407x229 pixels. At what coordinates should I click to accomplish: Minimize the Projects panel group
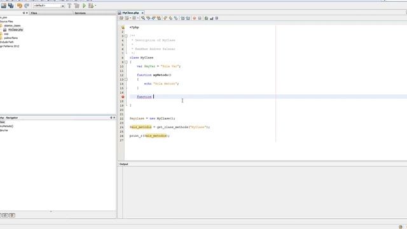pos(24,13)
